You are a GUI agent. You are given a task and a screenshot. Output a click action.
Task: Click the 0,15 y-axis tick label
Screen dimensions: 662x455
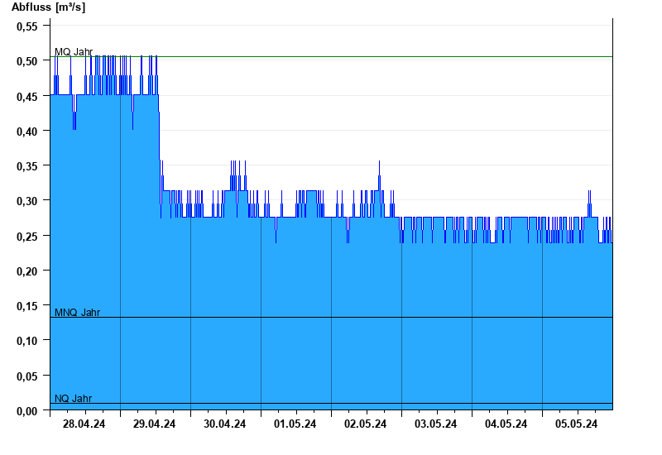coord(28,306)
